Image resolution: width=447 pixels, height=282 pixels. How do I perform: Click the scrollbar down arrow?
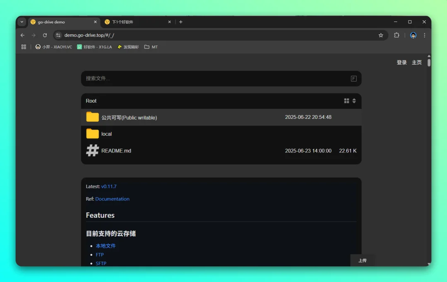pyautogui.click(x=429, y=264)
